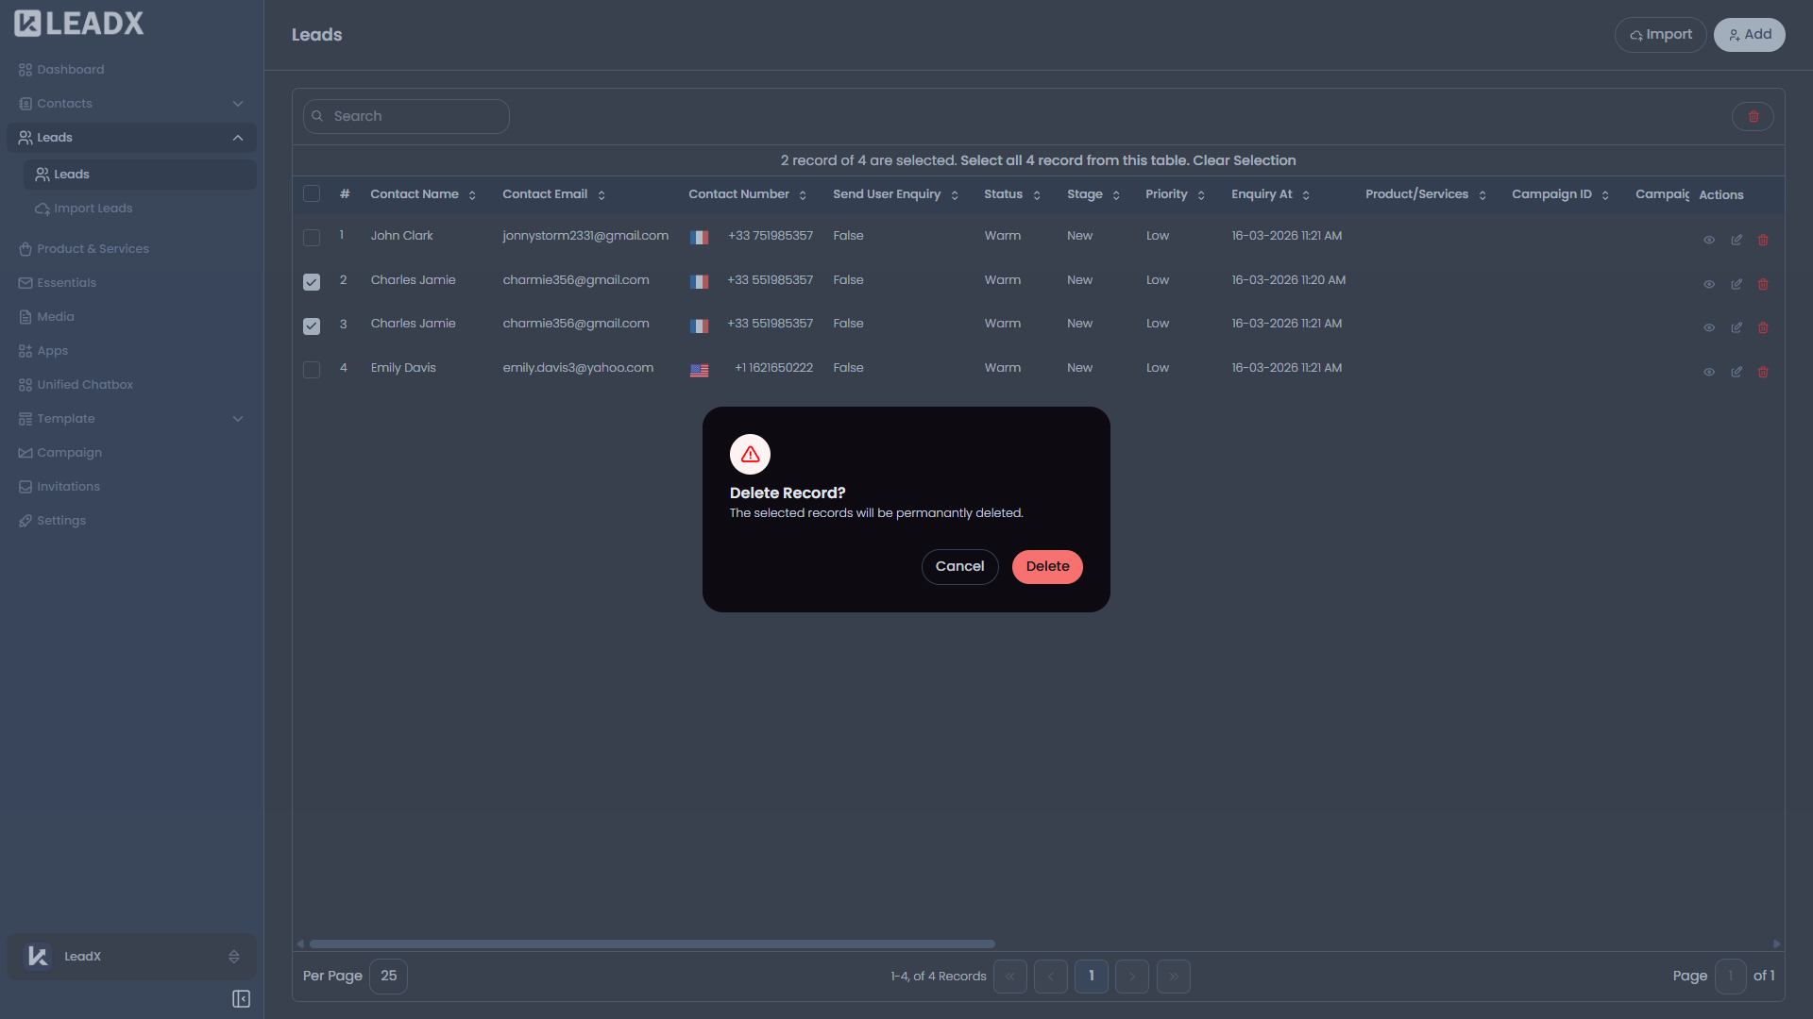The image size is (1813, 1019).
Task: Click the horizontal table scrollbar
Action: click(652, 944)
